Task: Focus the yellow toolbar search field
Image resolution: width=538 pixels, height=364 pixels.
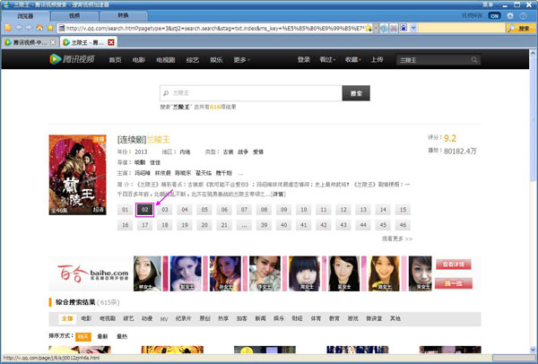Action: point(461,28)
